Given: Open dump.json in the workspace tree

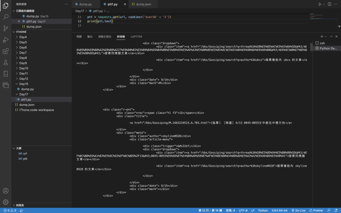Looking at the screenshot, I should point(41,105).
